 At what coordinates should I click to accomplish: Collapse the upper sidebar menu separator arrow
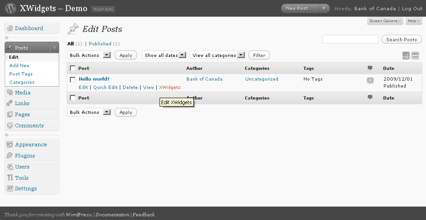click(7, 38)
